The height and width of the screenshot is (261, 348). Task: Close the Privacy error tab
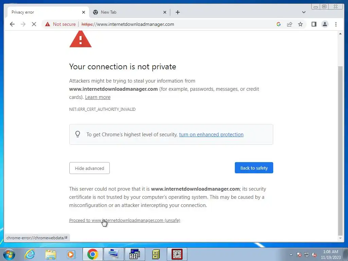84,12
